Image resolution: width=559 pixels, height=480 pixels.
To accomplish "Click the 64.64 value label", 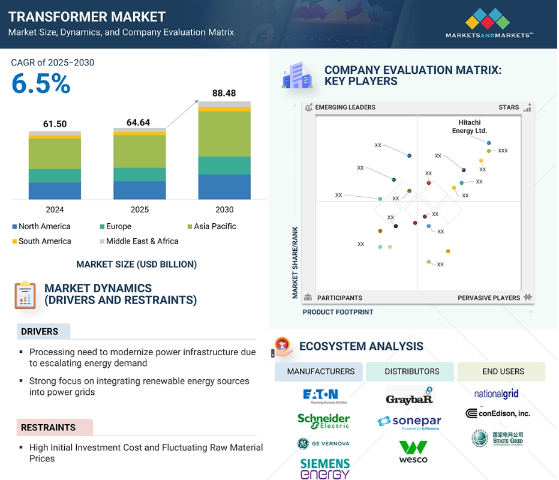I will click(x=139, y=122).
